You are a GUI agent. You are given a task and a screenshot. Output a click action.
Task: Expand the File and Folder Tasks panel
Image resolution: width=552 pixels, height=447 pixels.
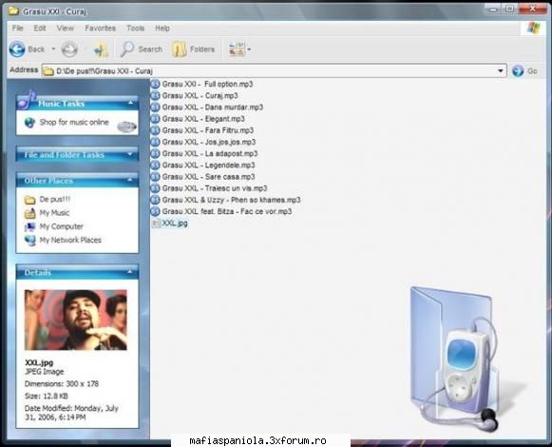pos(130,154)
